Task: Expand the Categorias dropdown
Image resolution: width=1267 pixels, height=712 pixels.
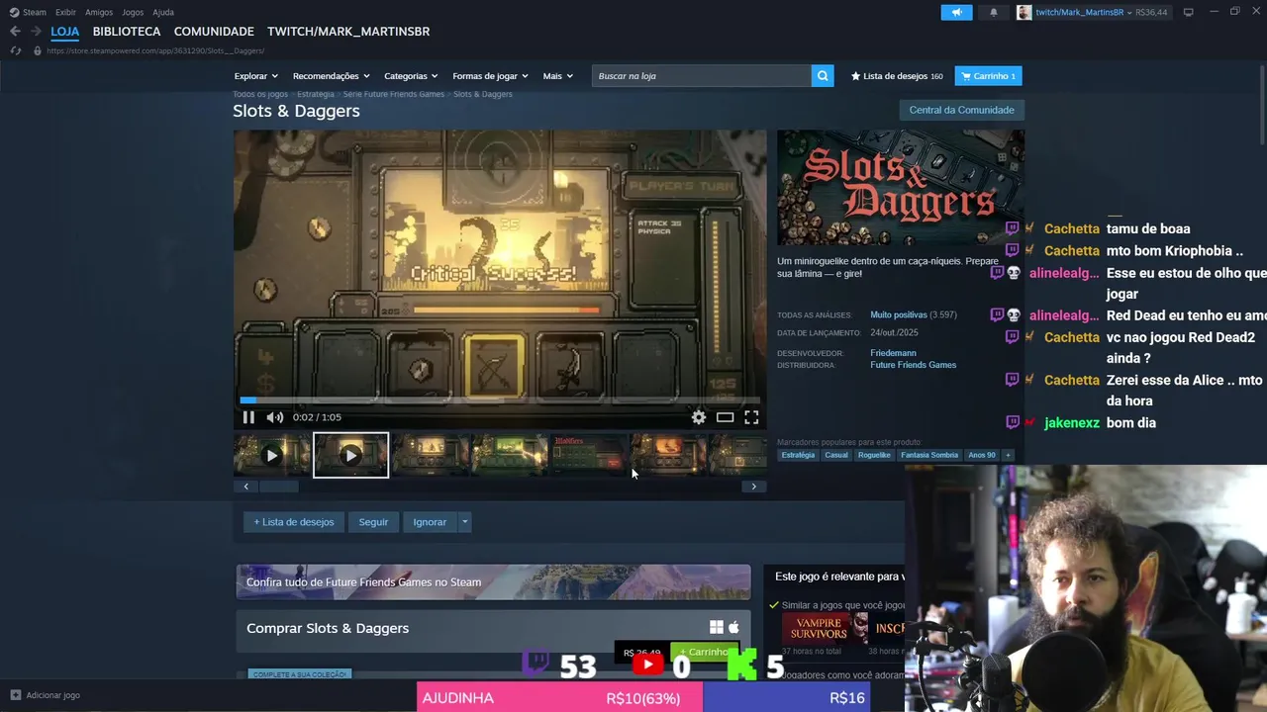Action: pos(411,76)
